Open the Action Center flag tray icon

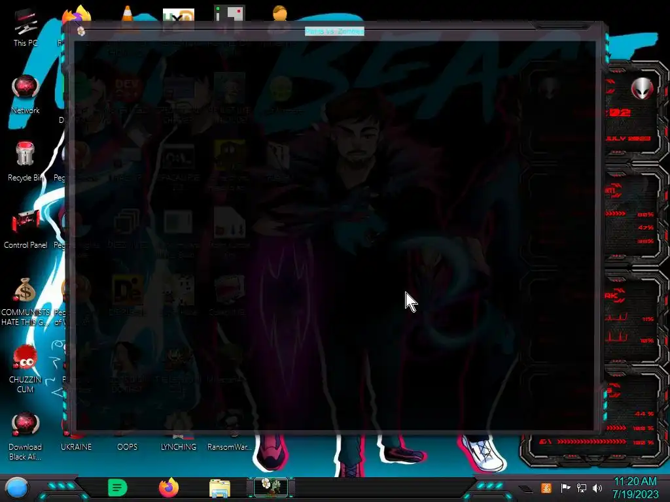tap(565, 488)
